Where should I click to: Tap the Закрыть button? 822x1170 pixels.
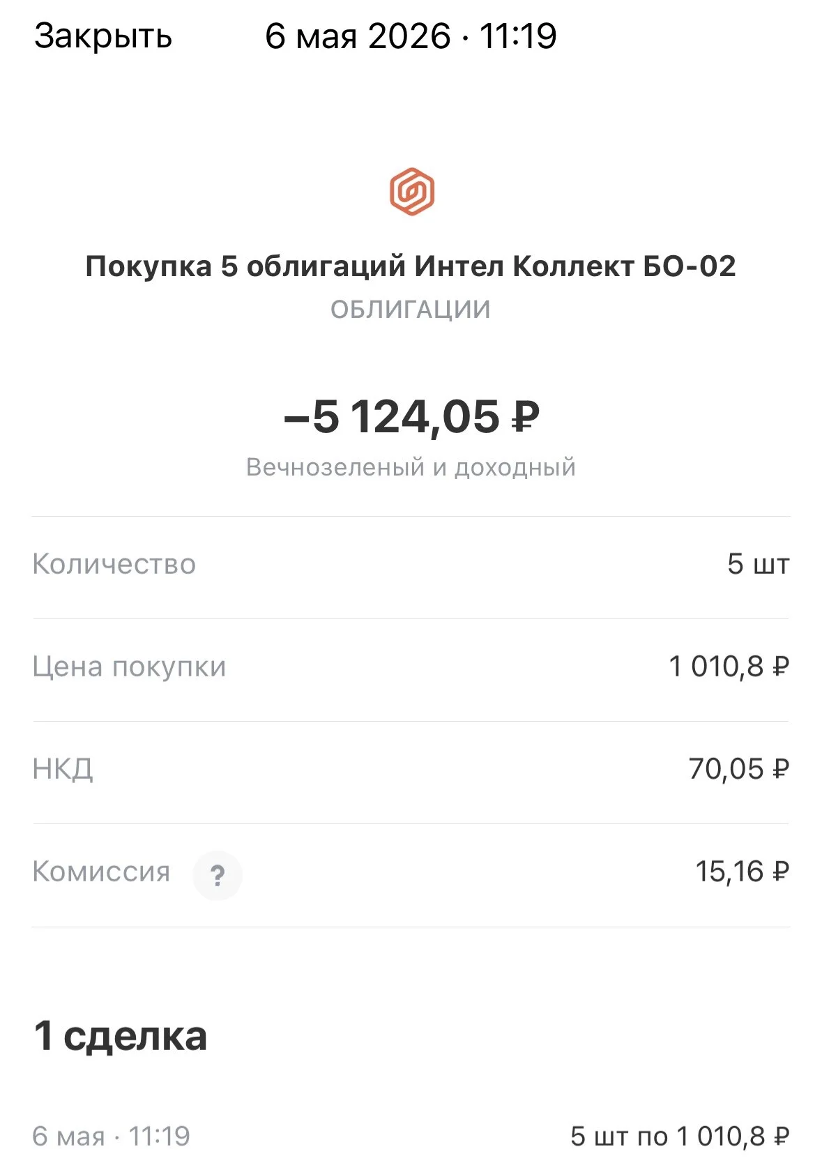point(103,36)
